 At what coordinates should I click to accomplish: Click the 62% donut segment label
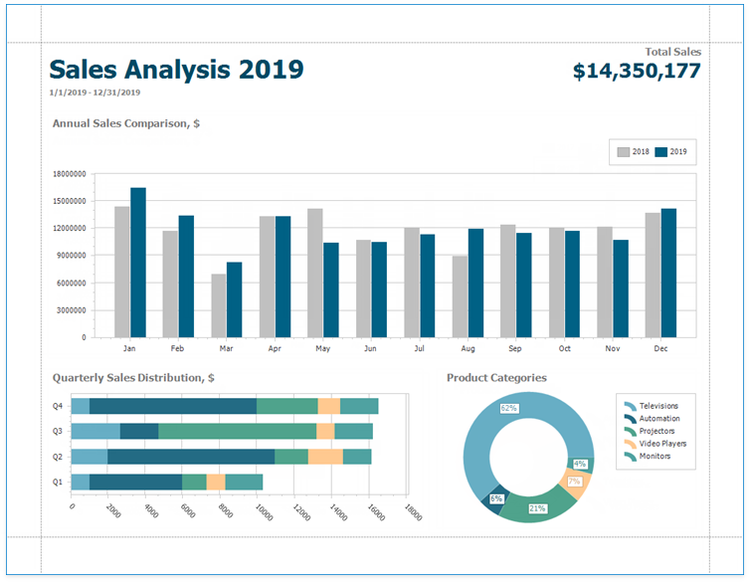coord(509,408)
